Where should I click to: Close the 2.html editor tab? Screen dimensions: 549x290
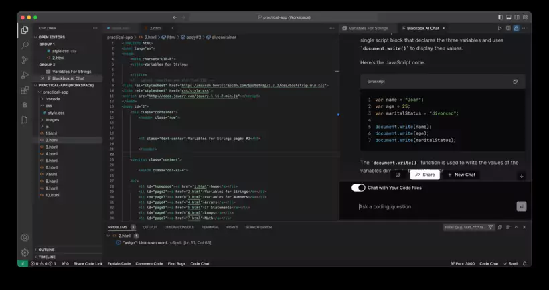tap(172, 28)
